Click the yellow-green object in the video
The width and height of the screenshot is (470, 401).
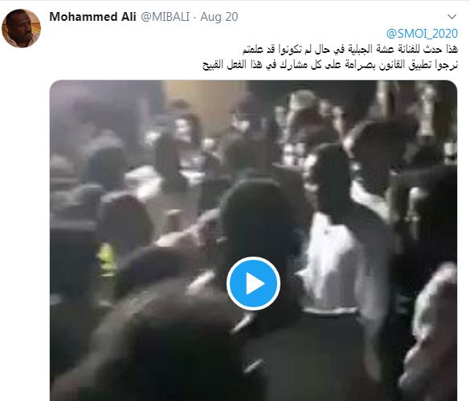pyautogui.click(x=106, y=258)
